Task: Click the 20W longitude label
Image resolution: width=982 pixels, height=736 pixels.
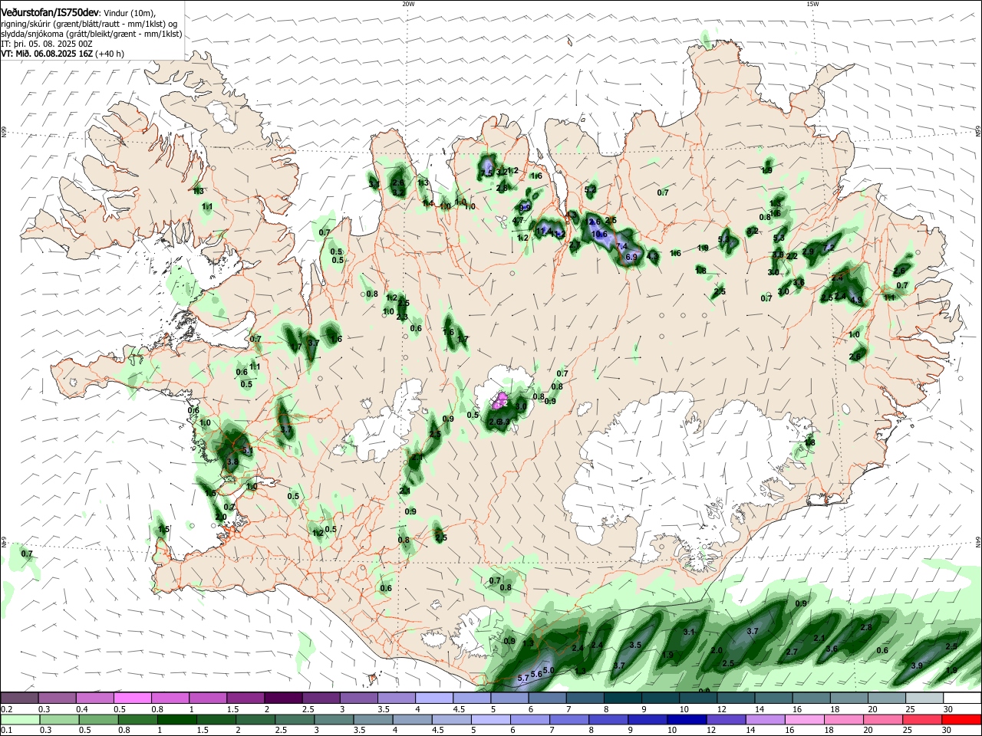Action: pos(408,4)
